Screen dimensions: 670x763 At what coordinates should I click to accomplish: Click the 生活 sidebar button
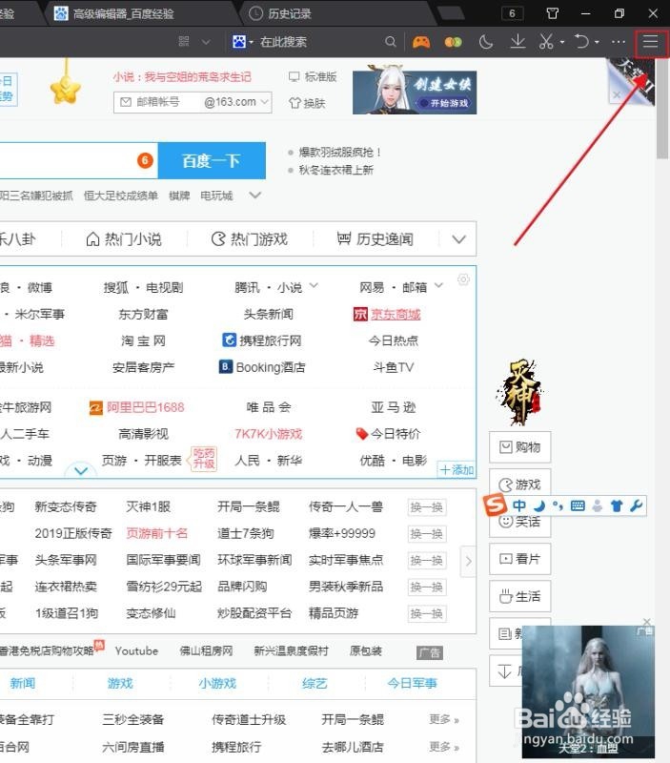pyautogui.click(x=519, y=596)
